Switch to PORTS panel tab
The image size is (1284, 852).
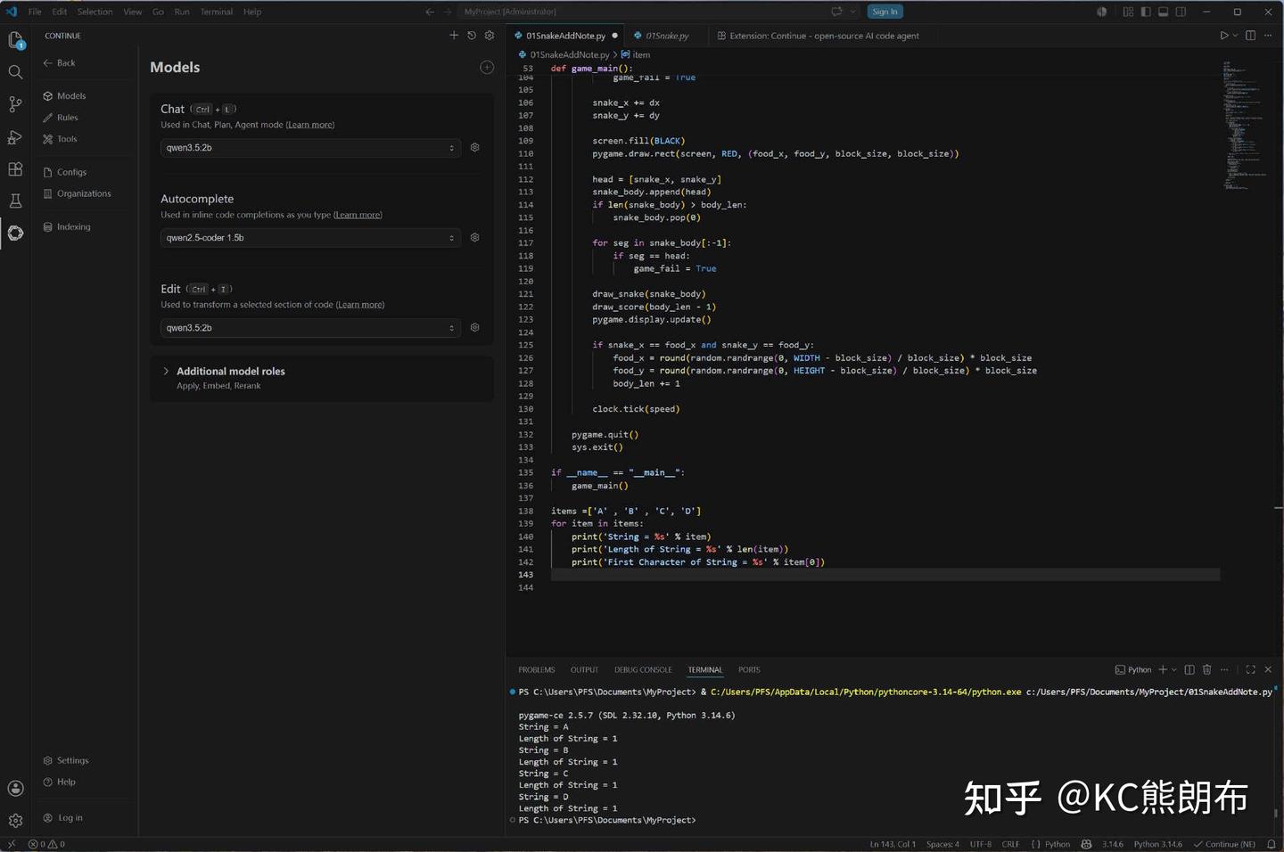pos(749,669)
